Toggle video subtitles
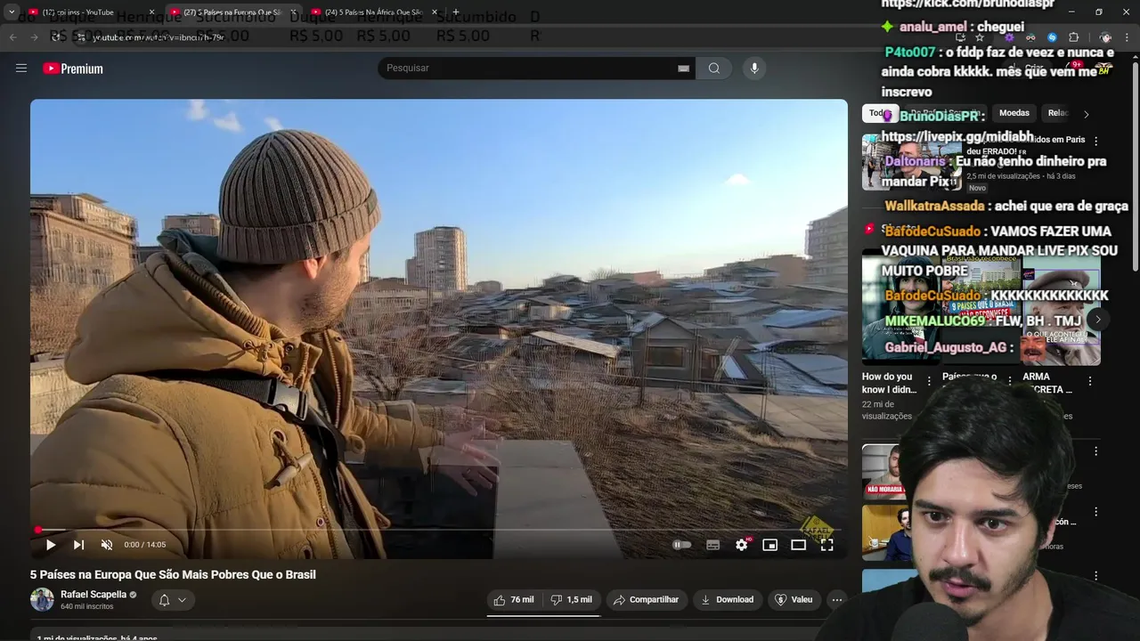The height and width of the screenshot is (641, 1140). [712, 545]
